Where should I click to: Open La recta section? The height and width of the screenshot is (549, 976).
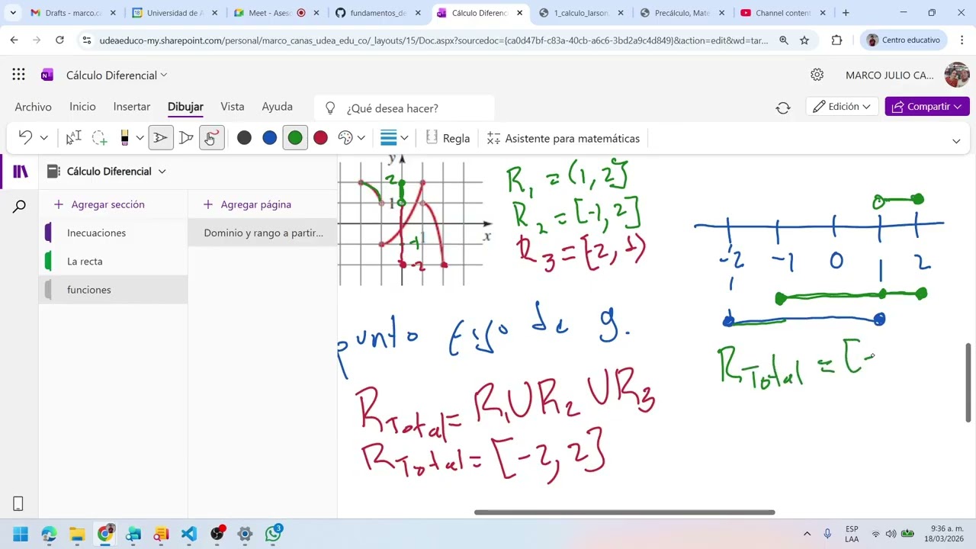point(113,262)
